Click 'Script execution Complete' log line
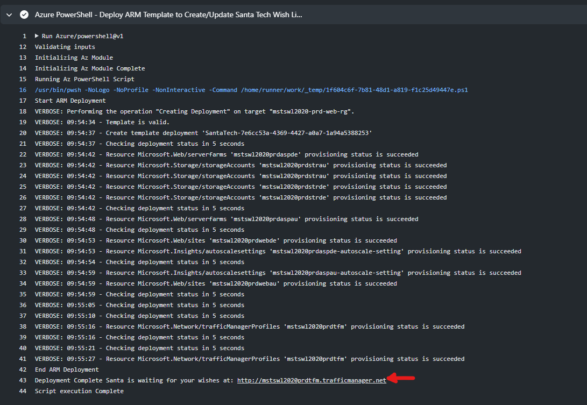587x405 pixels. point(80,391)
